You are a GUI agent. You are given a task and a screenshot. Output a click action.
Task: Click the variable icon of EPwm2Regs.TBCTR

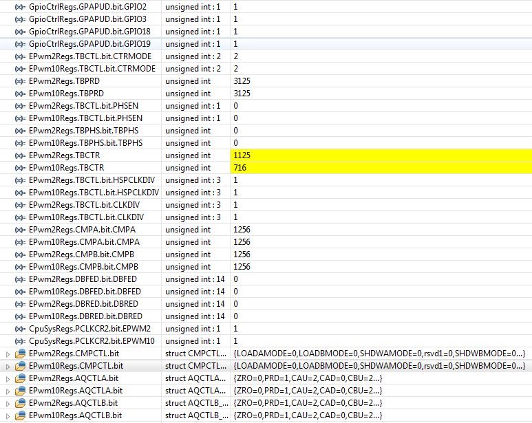(21, 155)
